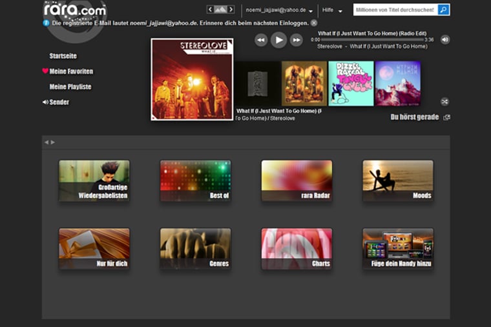Click the search magnifier button
Viewport: 491px width, 327px height.
click(x=443, y=10)
